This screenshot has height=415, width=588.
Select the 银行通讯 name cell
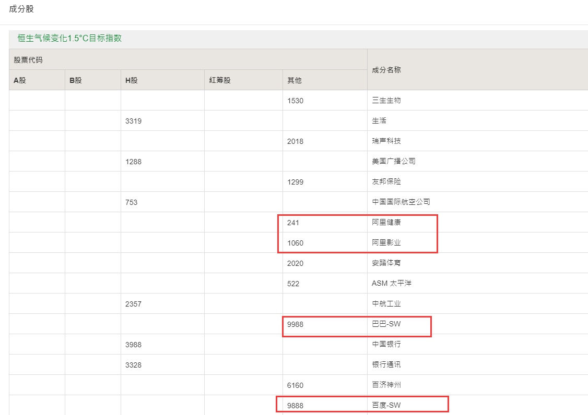[386, 364]
